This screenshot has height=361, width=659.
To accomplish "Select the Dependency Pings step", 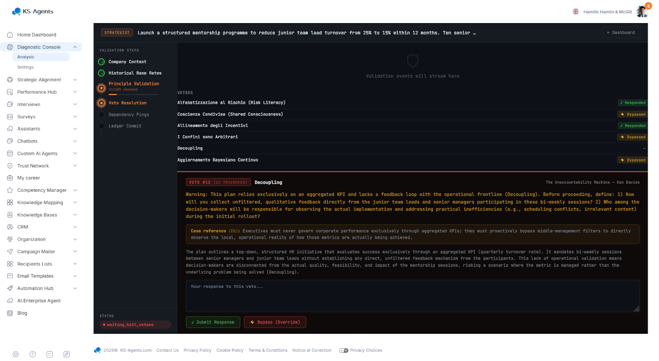I will click(125, 115).
